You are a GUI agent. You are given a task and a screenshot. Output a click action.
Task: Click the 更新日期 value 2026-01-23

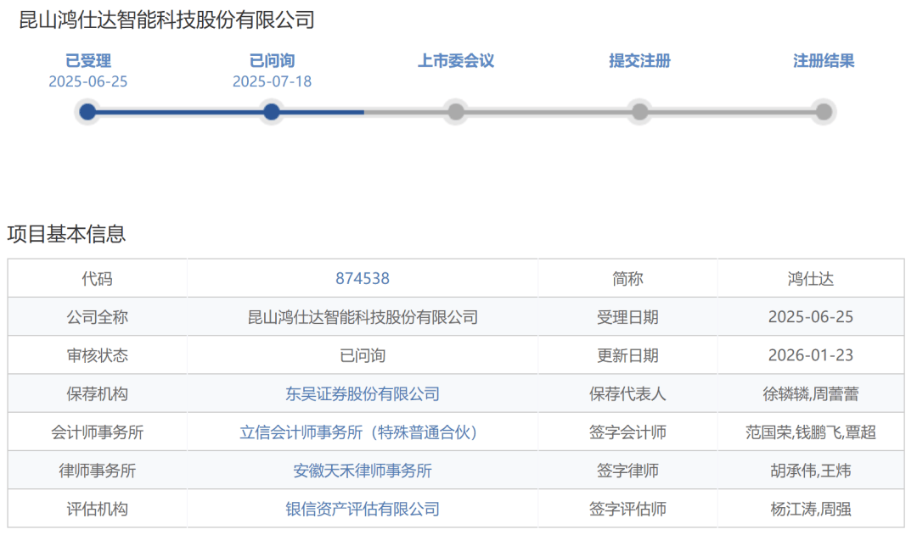pyautogui.click(x=810, y=356)
